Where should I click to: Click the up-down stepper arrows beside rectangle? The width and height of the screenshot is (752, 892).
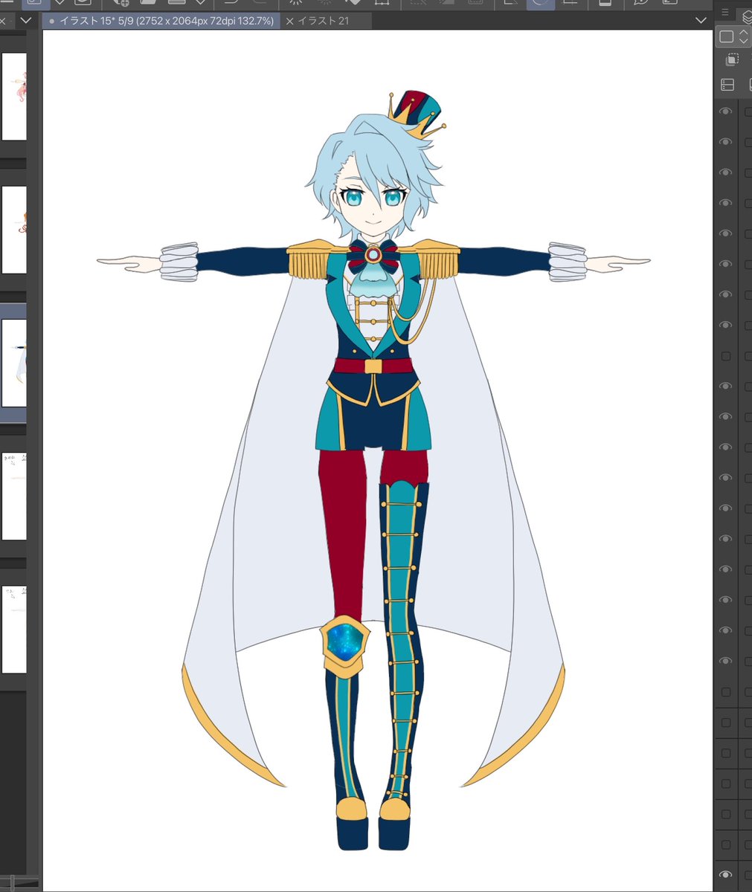744,36
